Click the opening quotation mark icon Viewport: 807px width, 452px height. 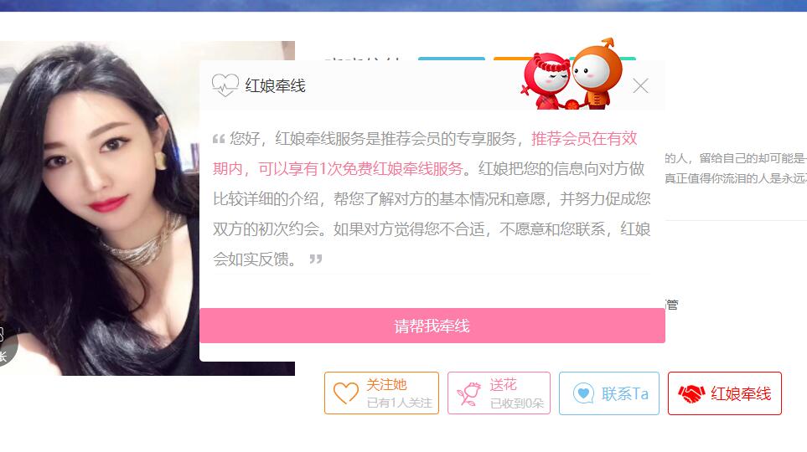[x=219, y=138]
